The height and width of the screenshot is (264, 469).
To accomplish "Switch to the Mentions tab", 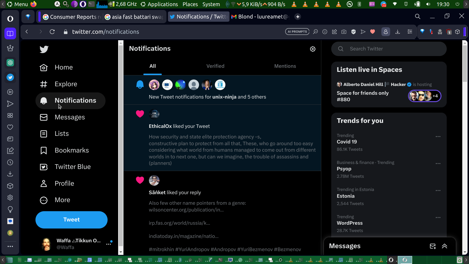I will coord(285,66).
